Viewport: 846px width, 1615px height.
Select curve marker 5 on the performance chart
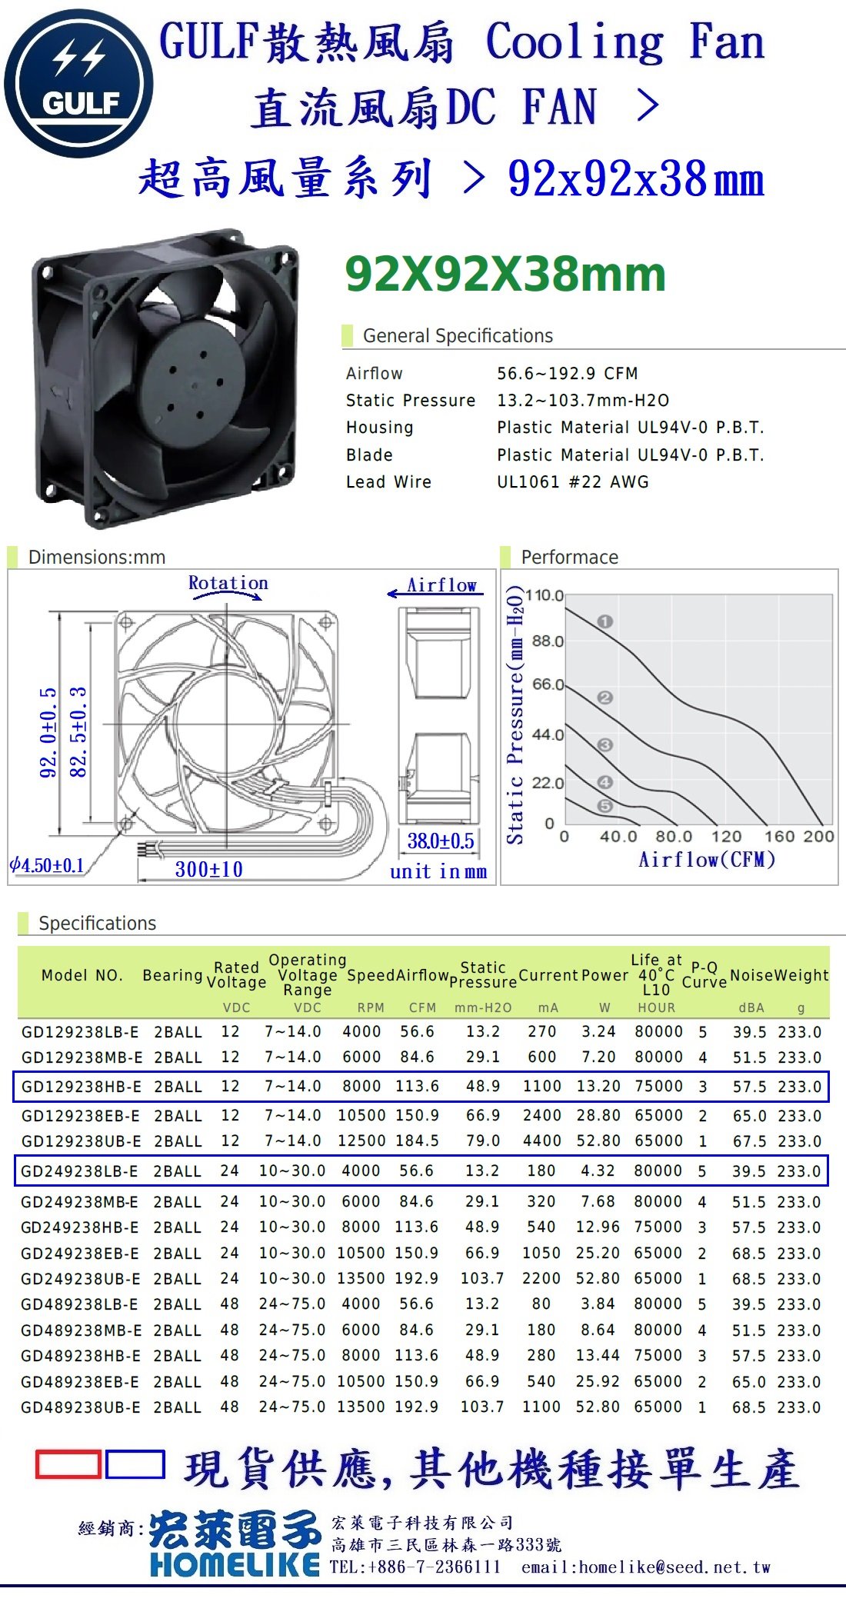[x=605, y=806]
